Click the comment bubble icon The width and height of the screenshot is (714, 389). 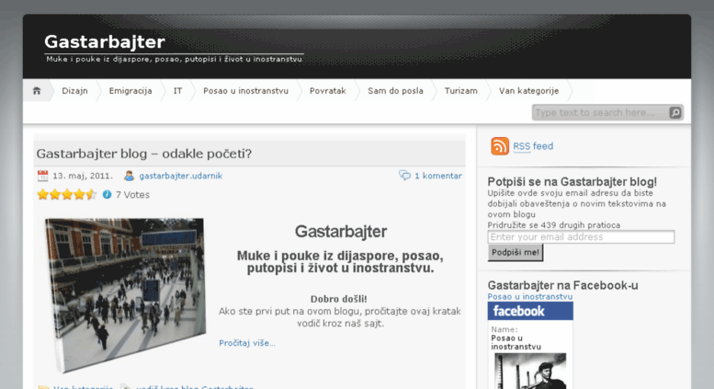tap(404, 176)
